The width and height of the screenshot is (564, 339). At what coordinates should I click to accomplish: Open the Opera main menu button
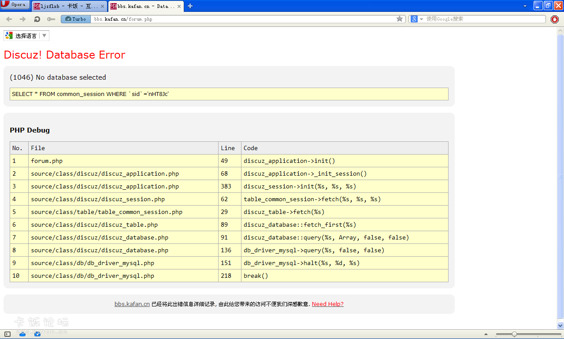(x=15, y=5)
